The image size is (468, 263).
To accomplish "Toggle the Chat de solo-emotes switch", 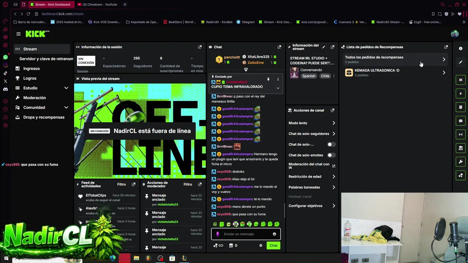I will pos(331,155).
